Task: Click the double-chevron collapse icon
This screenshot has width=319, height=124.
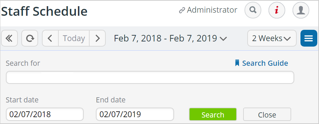Action: [x=9, y=38]
